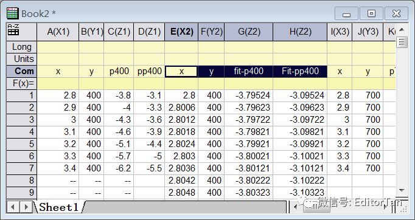Click cell value 2.8042

(182, 180)
